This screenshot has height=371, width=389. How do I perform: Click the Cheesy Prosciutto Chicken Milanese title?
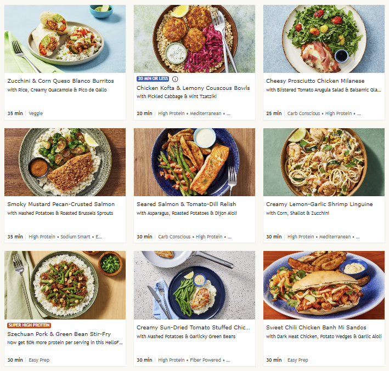(315, 81)
